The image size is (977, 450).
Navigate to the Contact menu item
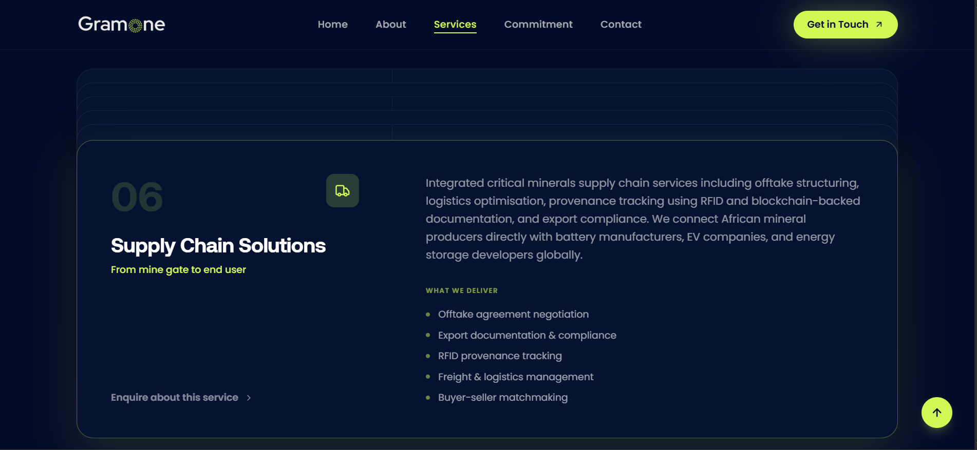point(621,24)
